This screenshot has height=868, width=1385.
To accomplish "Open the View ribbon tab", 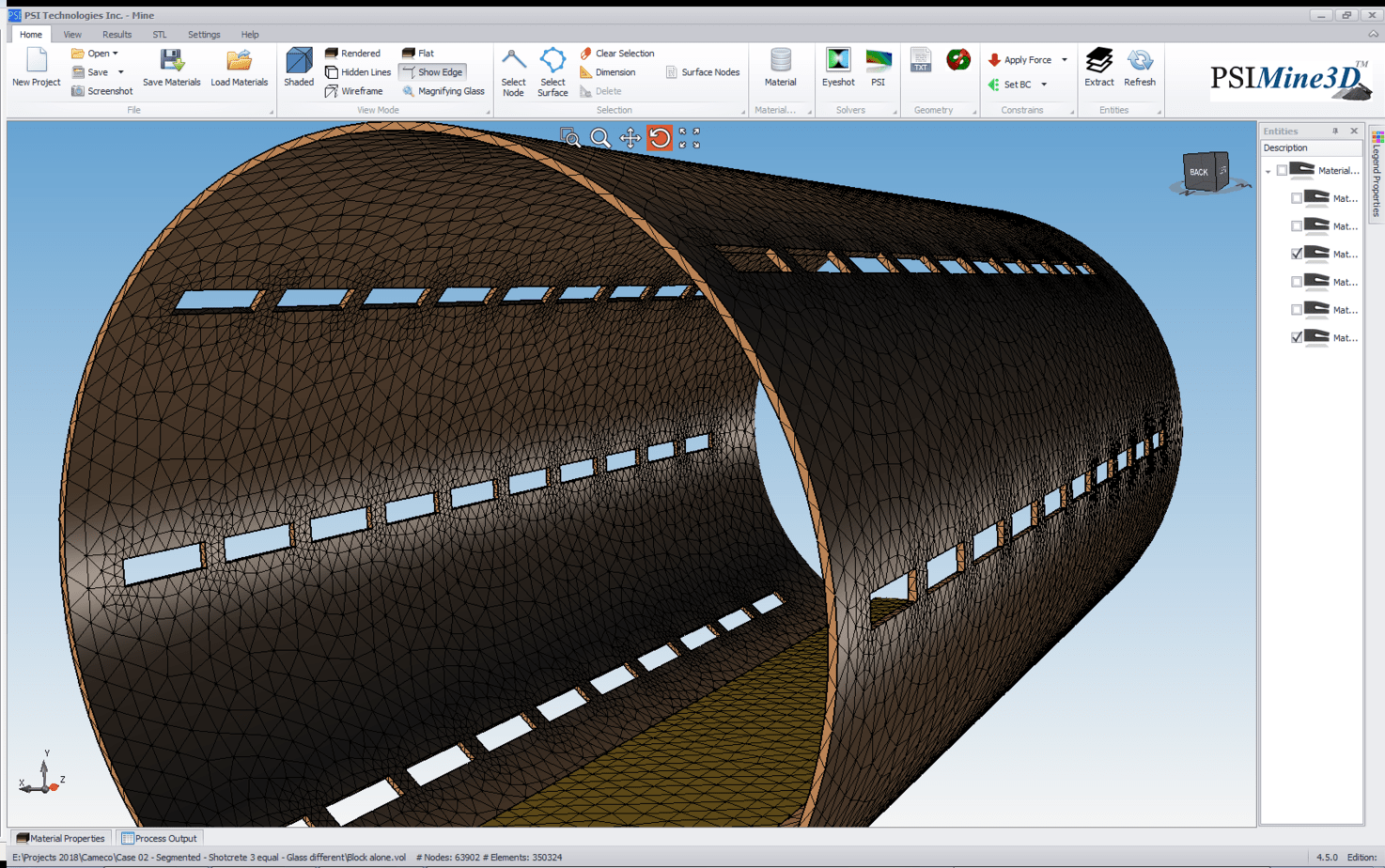I will click(x=72, y=35).
